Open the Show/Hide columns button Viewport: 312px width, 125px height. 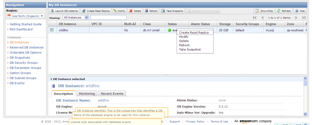tap(264, 11)
